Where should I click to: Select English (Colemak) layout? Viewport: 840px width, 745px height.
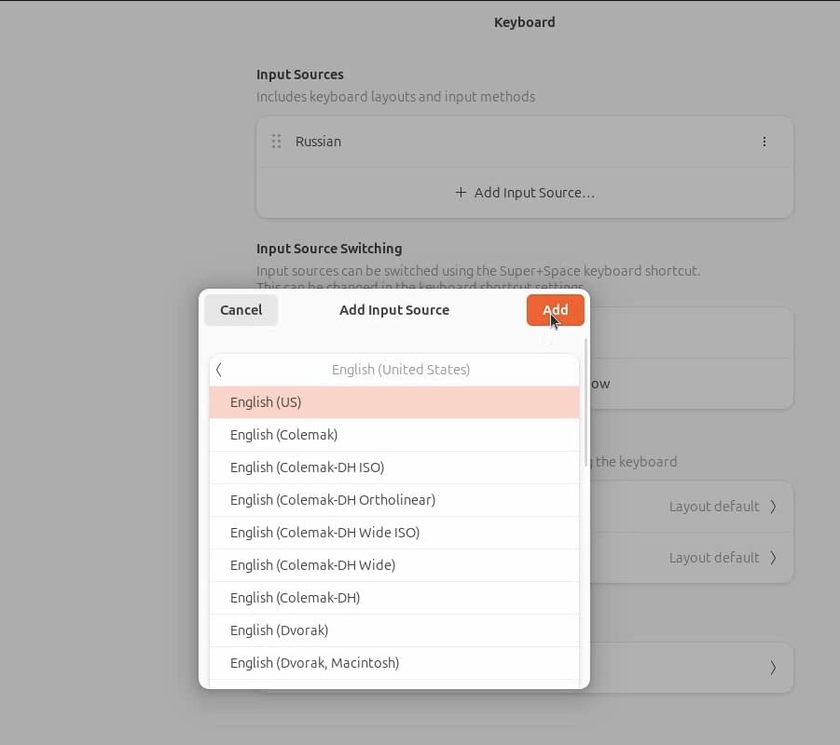point(394,435)
